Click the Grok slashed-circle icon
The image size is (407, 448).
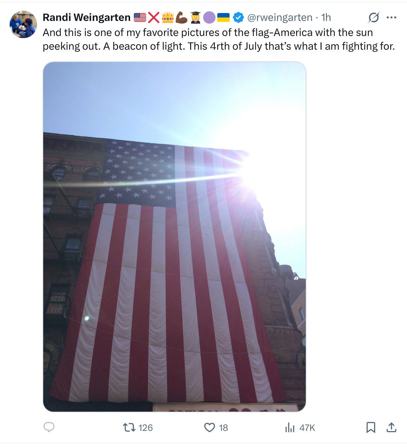(x=373, y=17)
